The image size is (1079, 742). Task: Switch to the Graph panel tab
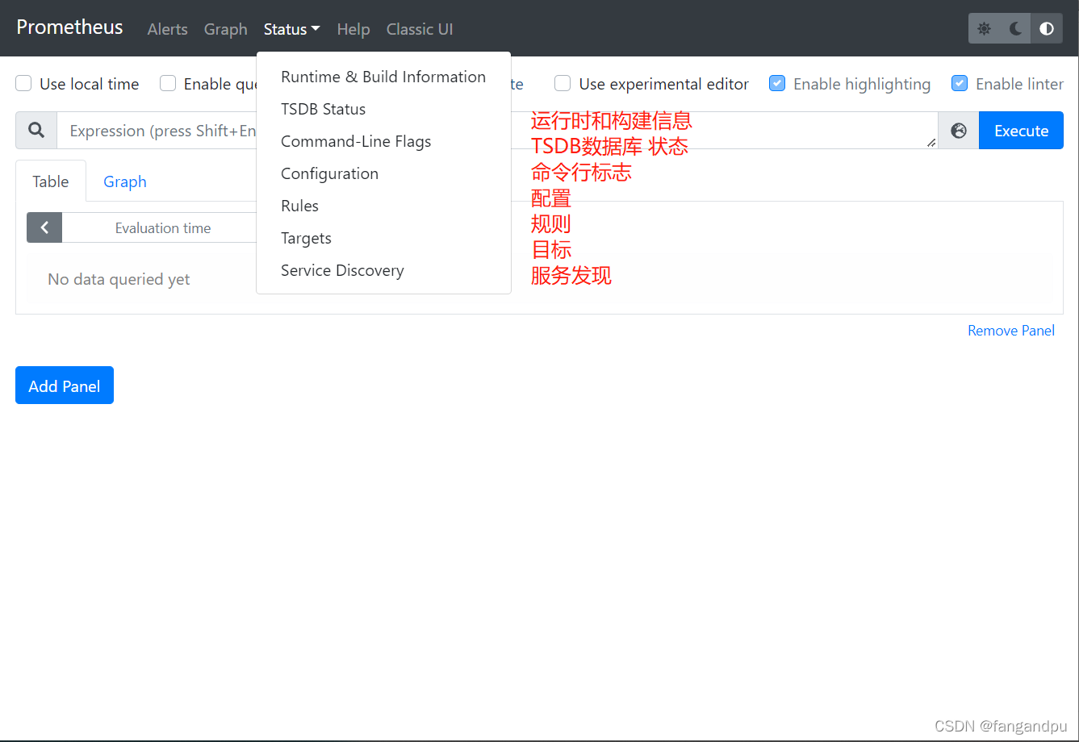pyautogui.click(x=125, y=181)
